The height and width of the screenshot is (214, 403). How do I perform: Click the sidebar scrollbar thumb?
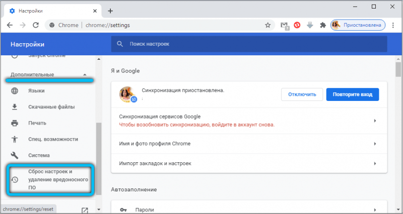[x=99, y=159]
